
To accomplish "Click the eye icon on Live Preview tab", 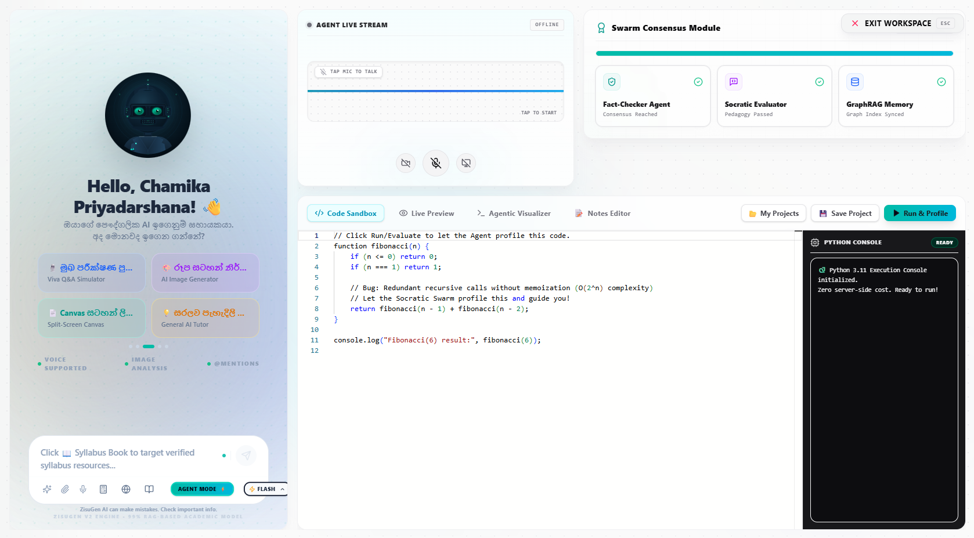I will [403, 213].
